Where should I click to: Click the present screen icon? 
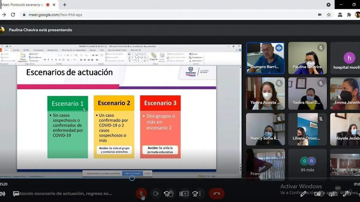pos(184,194)
